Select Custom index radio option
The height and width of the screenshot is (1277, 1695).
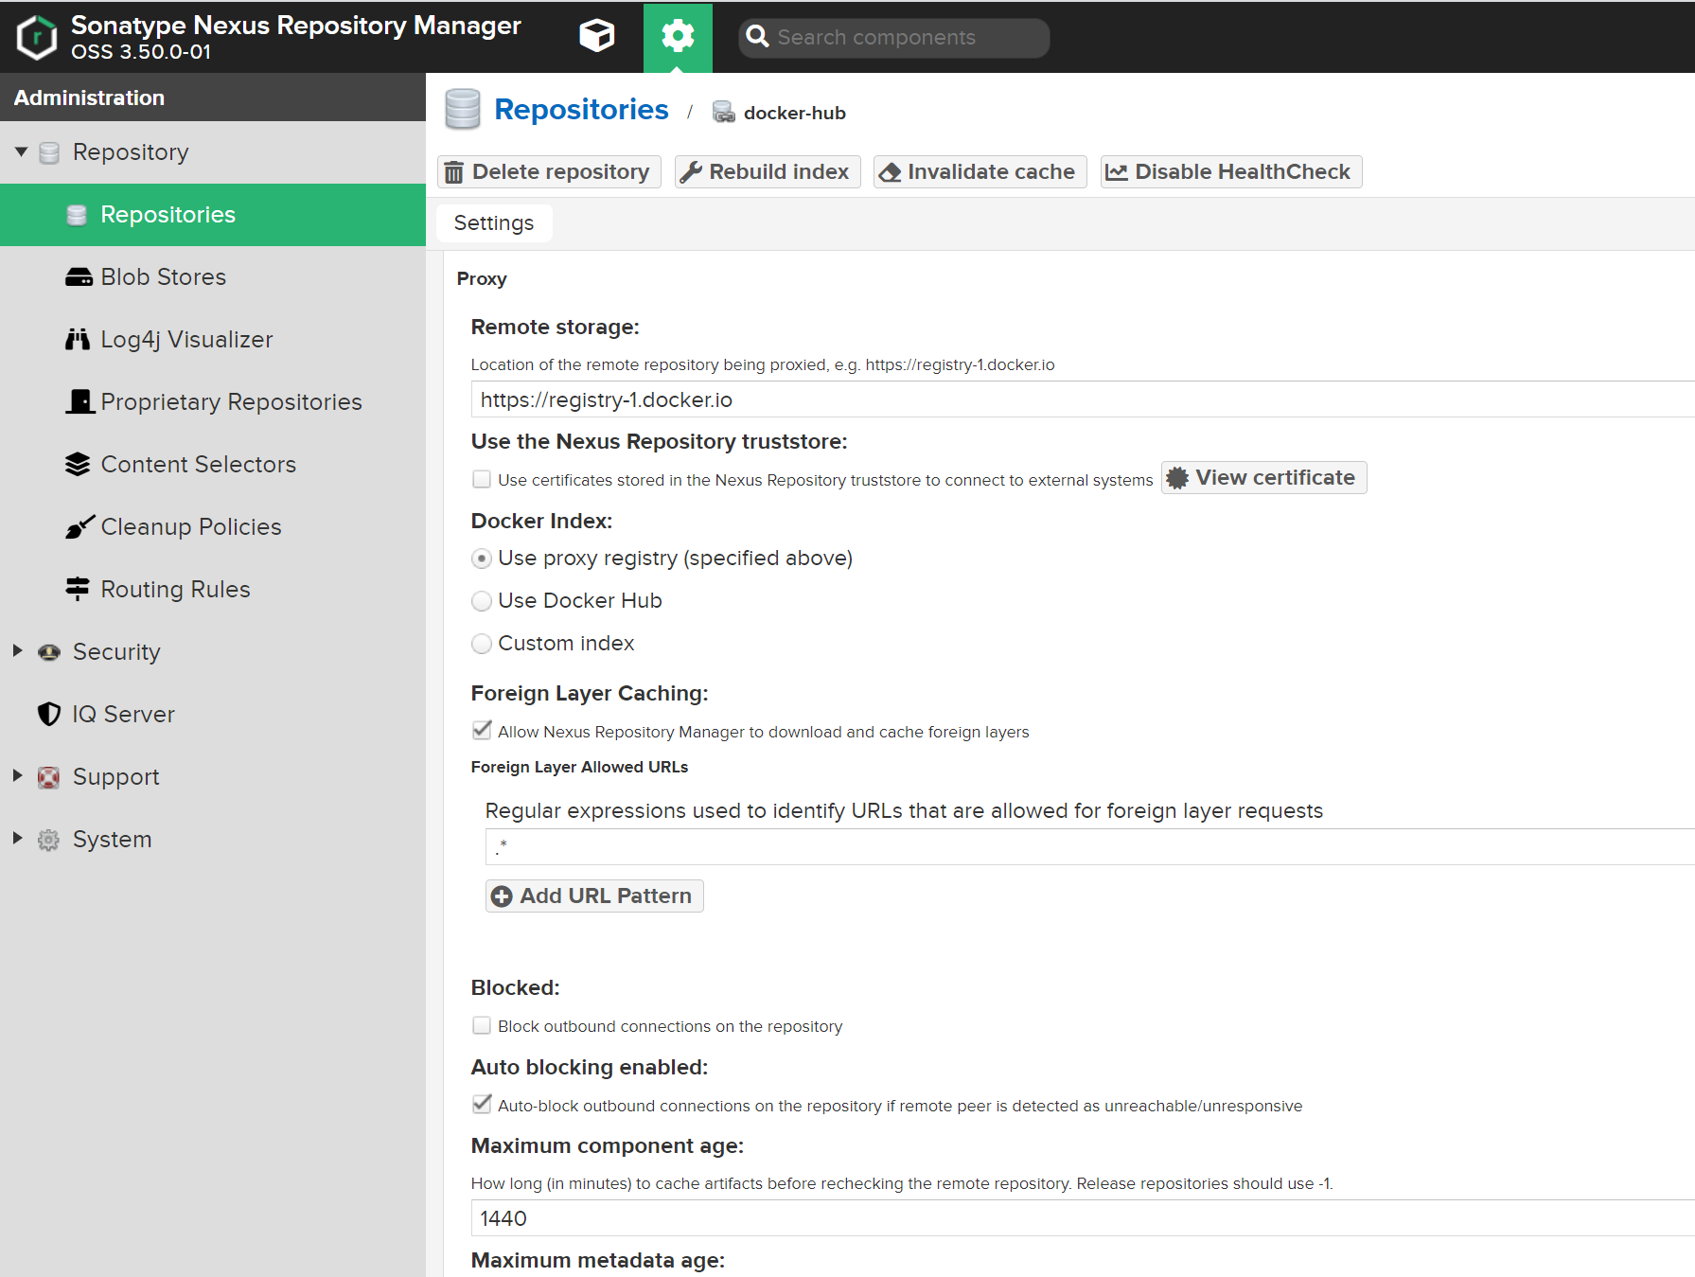pyautogui.click(x=482, y=644)
